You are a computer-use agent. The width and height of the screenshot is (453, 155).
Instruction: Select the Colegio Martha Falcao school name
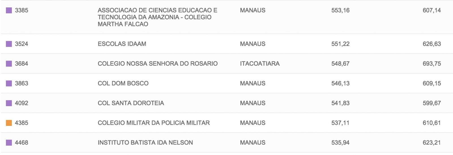[157, 17]
